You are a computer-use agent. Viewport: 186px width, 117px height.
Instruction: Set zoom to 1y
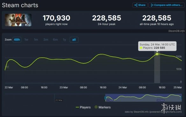tap(64, 40)
